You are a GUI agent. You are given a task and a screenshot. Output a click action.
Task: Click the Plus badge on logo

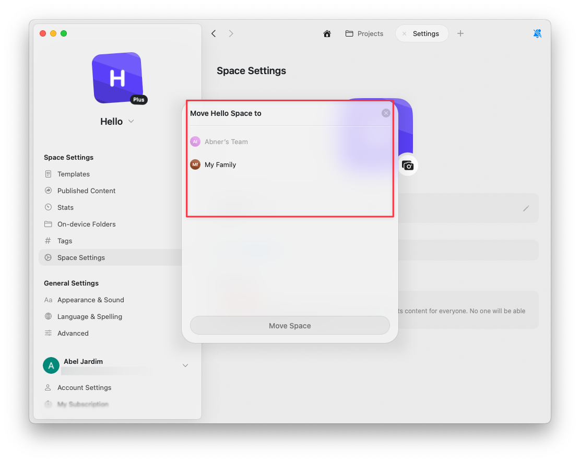coord(139,100)
